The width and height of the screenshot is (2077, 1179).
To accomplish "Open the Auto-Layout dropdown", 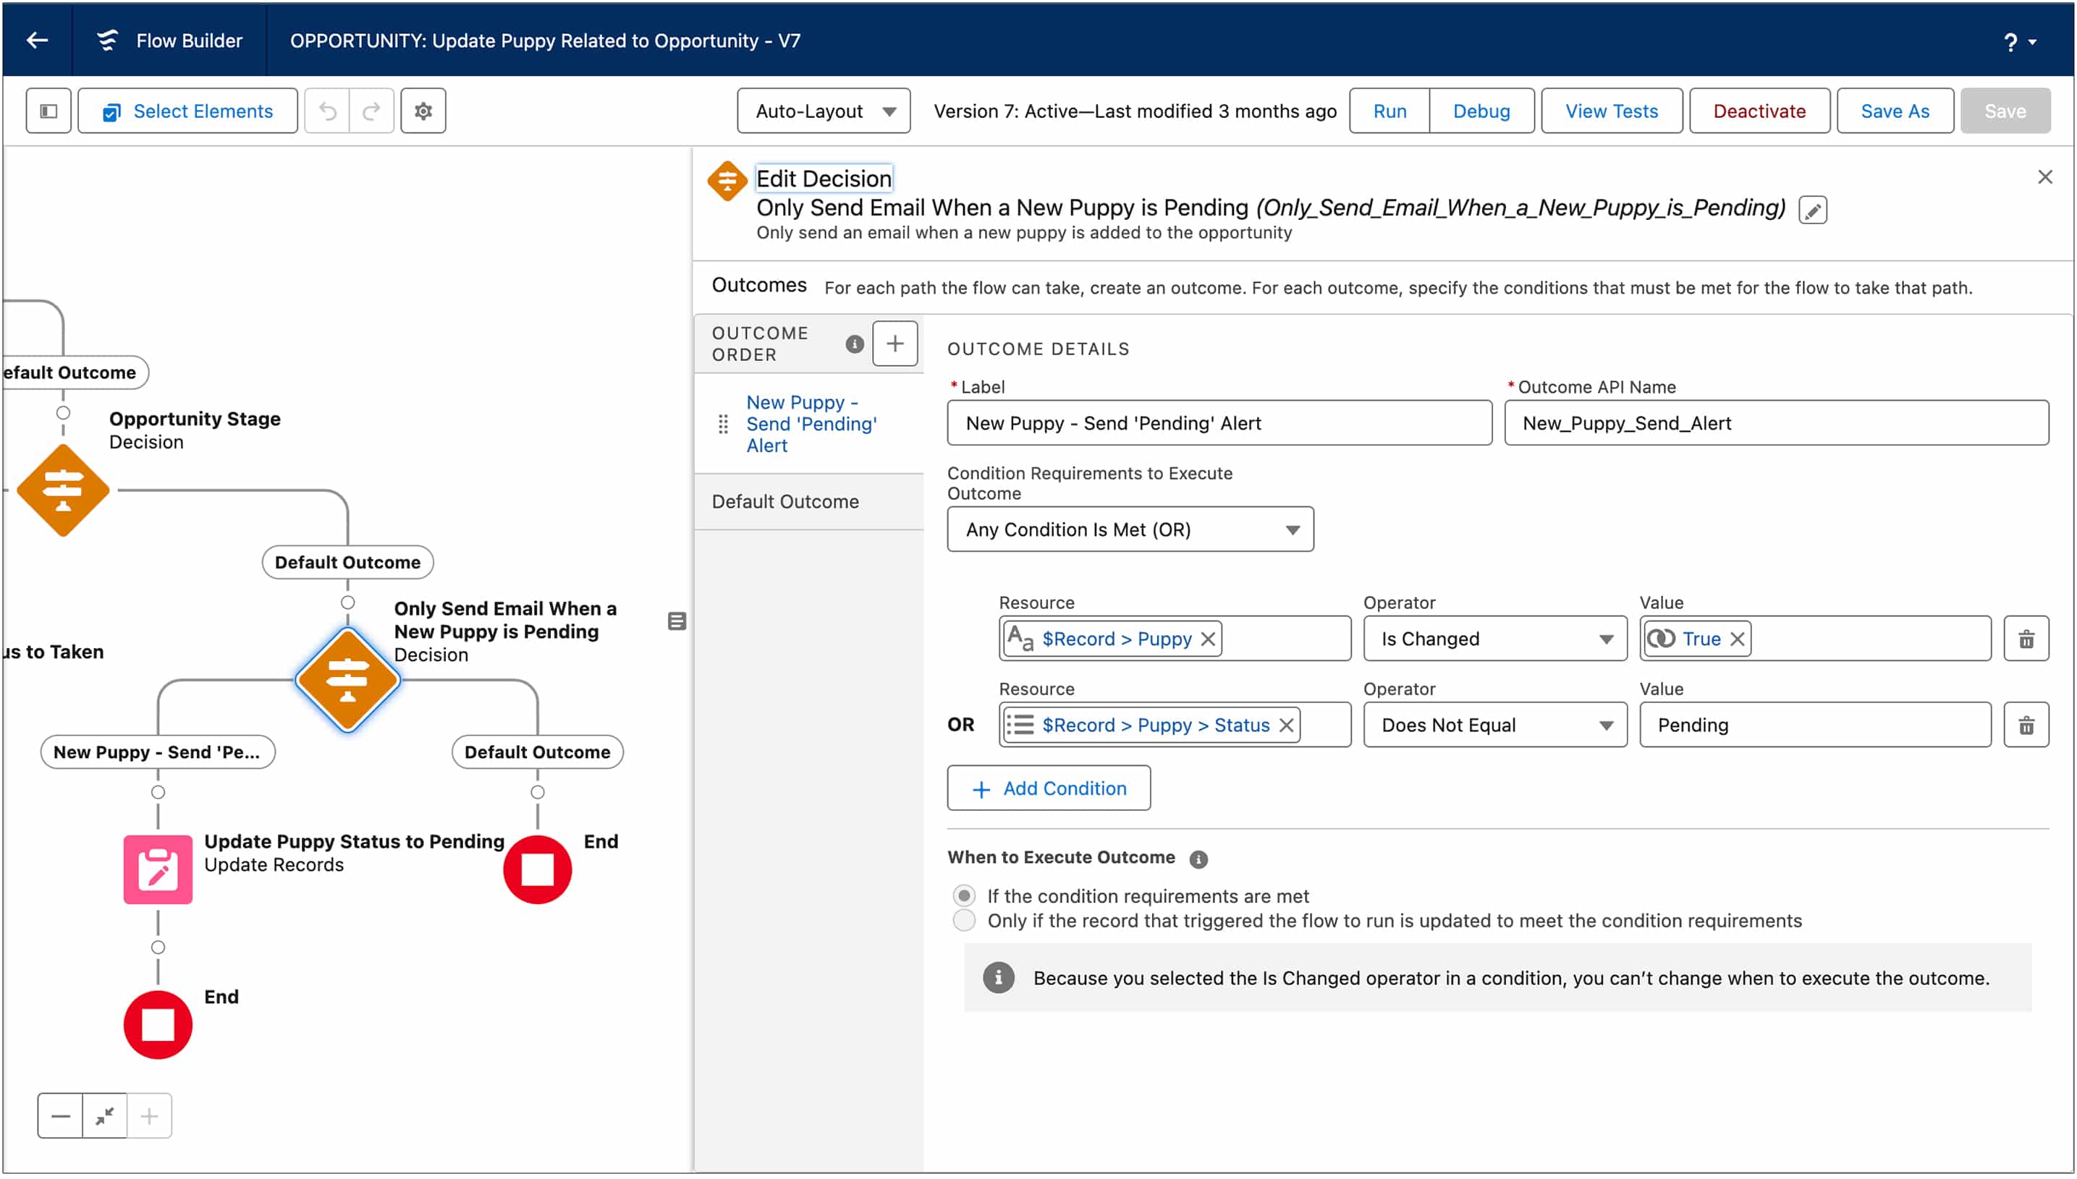I will click(824, 111).
